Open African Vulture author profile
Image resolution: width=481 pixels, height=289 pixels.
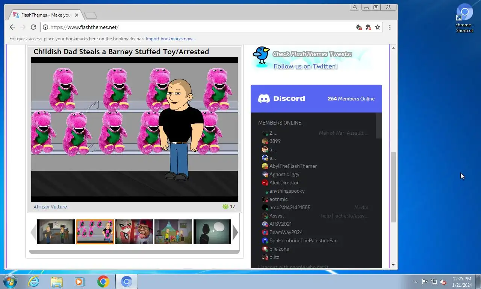coord(50,207)
